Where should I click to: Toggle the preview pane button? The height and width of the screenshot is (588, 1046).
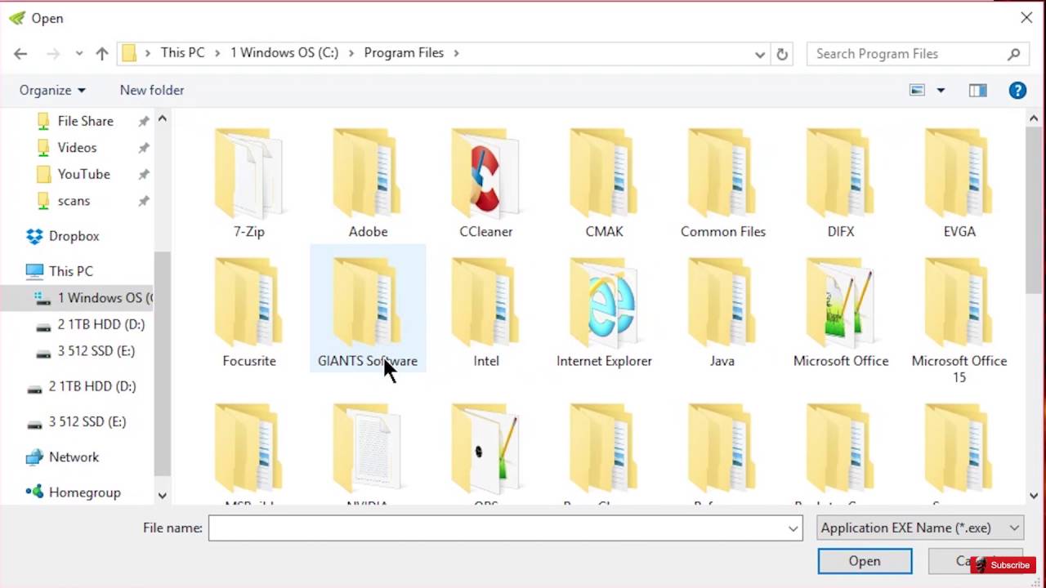tap(977, 91)
